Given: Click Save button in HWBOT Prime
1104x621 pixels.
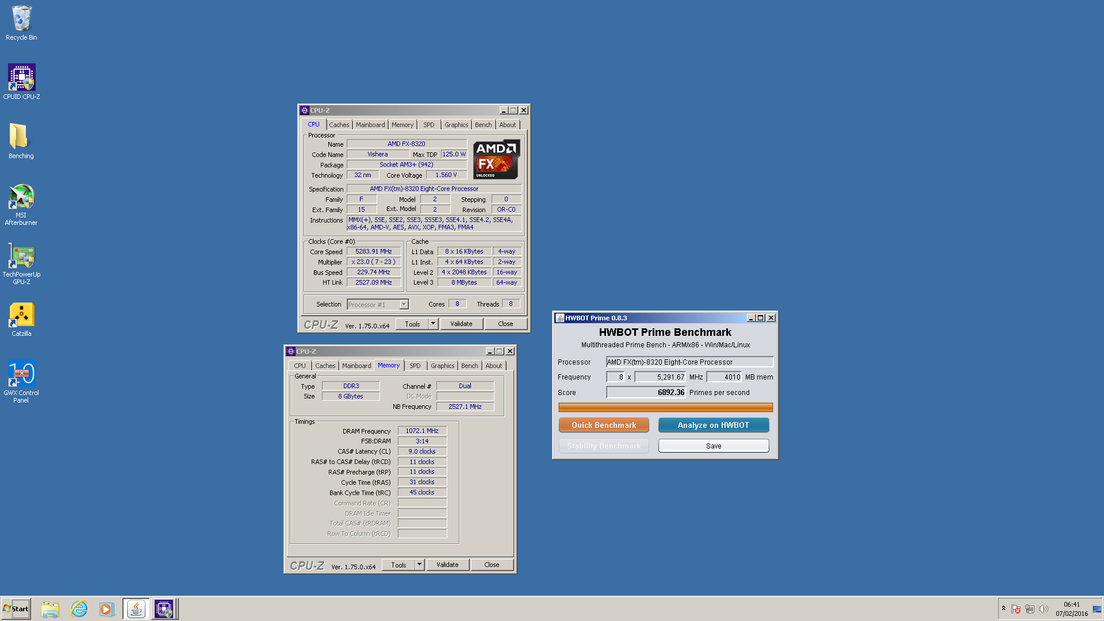Looking at the screenshot, I should point(714,446).
